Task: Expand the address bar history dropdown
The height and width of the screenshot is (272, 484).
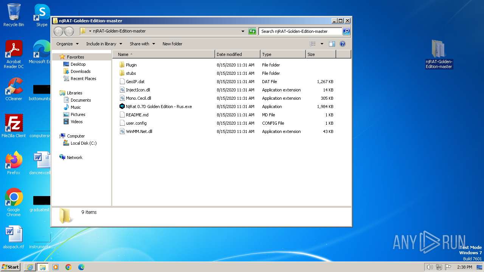Action: click(243, 31)
